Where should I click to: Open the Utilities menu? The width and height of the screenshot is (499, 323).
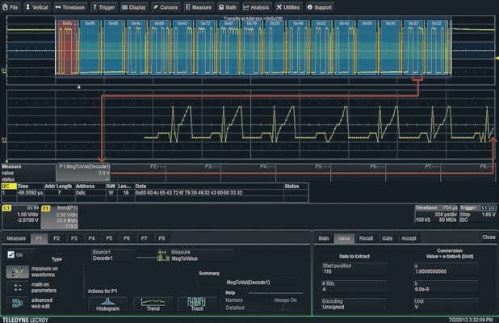288,7
